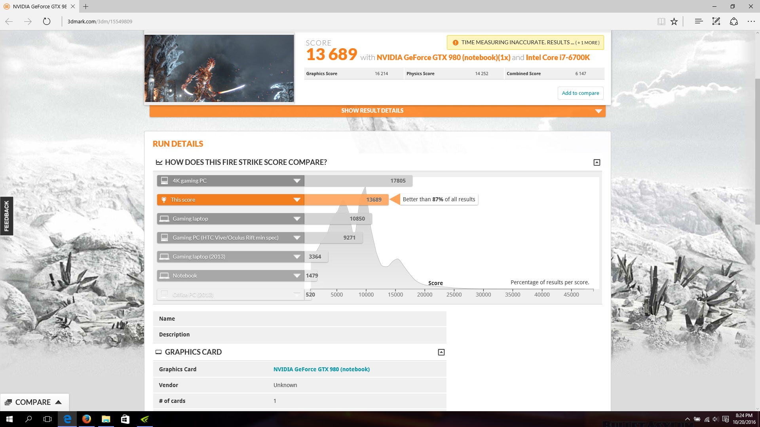Image resolution: width=760 pixels, height=427 pixels.
Task: Expand the Notebook dropdown
Action: point(297,276)
